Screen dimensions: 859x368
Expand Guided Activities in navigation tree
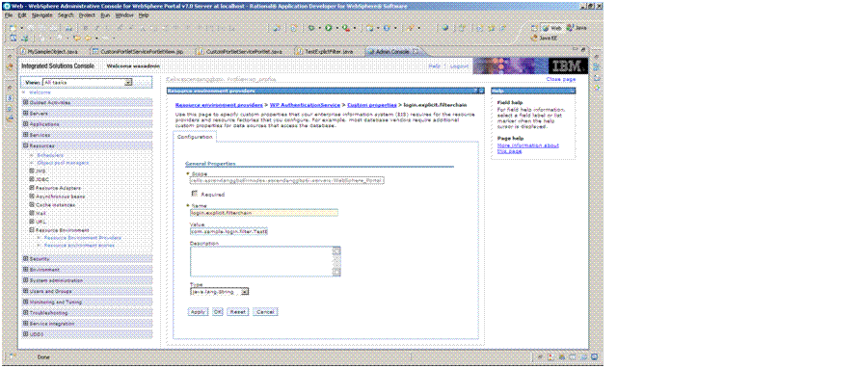tap(25, 102)
